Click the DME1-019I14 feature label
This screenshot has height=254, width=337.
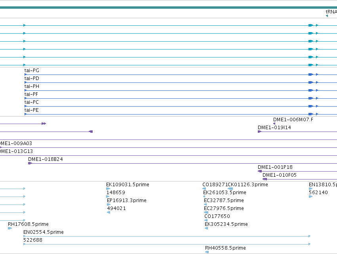click(274, 128)
